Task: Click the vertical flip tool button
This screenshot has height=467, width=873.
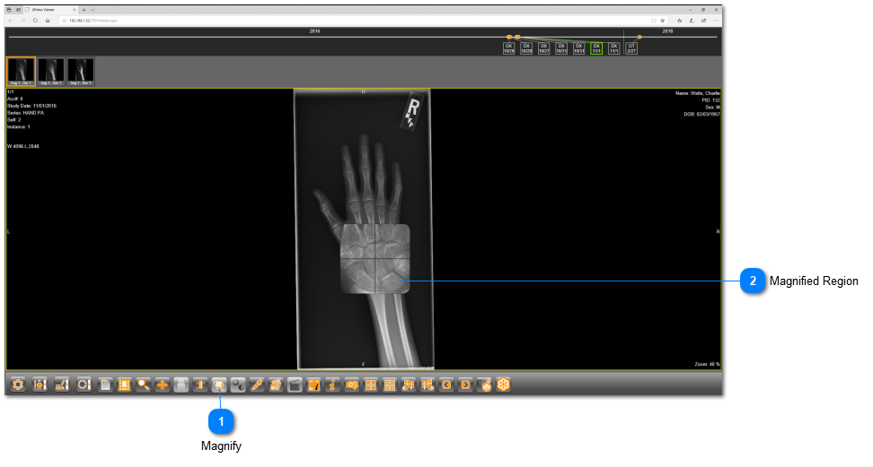Action: [200, 385]
